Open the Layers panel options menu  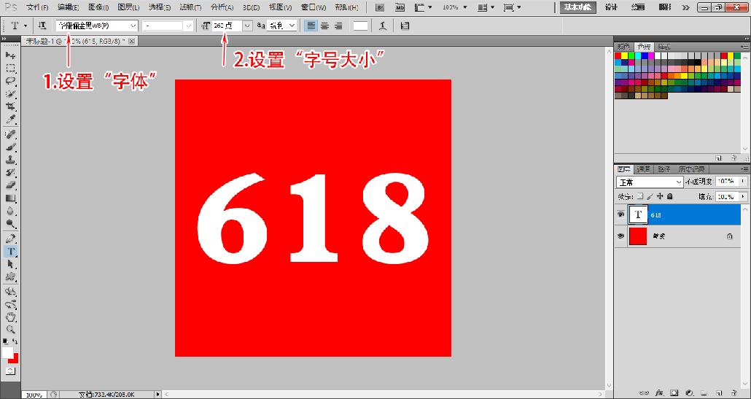(744, 169)
